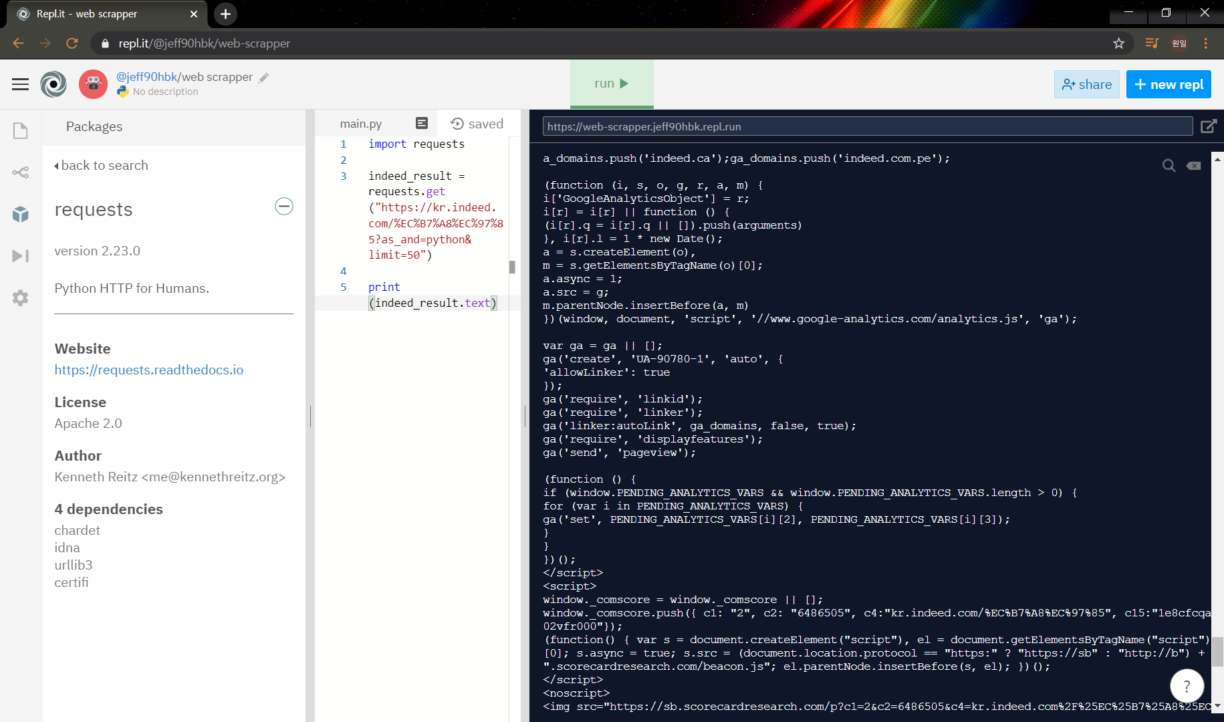Click 'import requests' on line 1
This screenshot has width=1224, height=722.
[416, 144]
